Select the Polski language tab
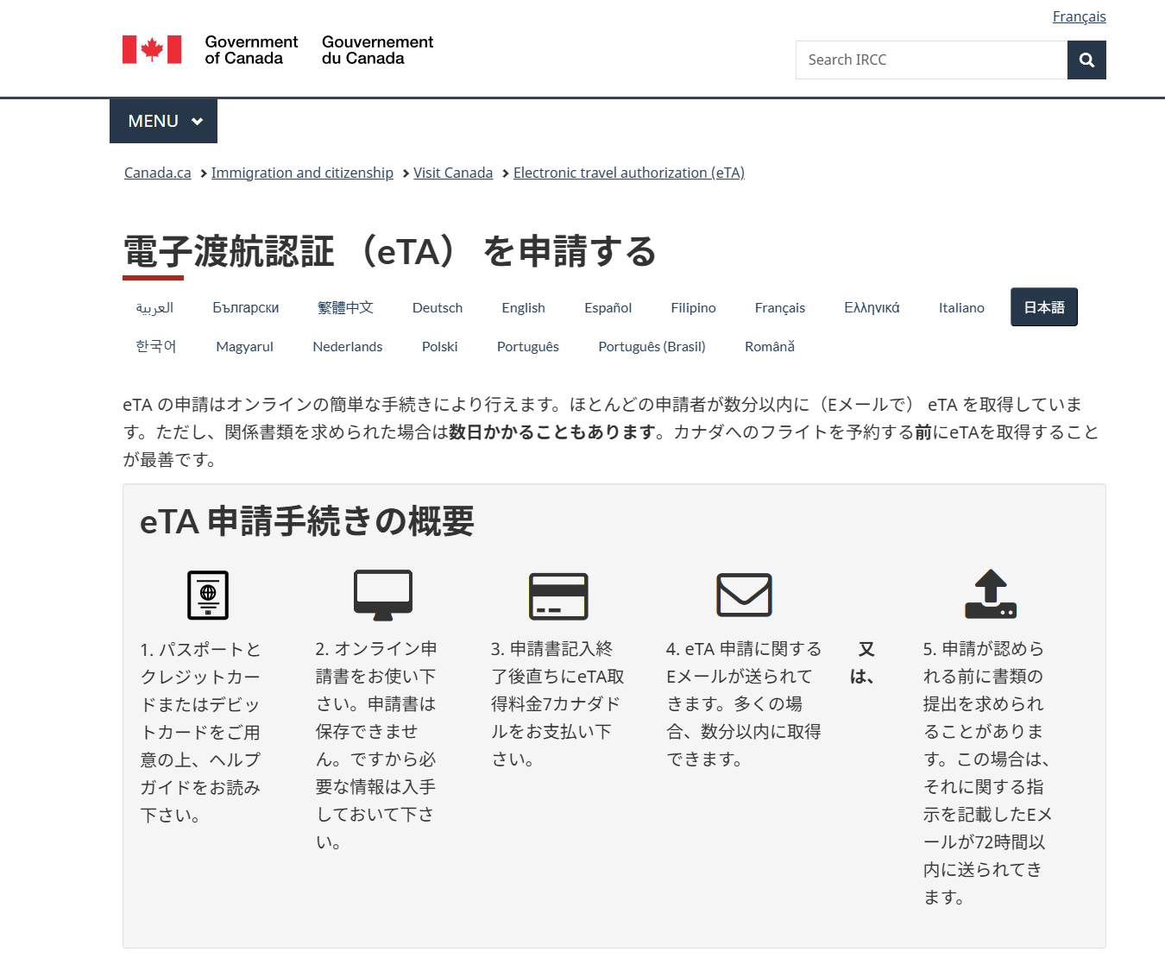Screen dimensions: 1165x958 tap(440, 346)
